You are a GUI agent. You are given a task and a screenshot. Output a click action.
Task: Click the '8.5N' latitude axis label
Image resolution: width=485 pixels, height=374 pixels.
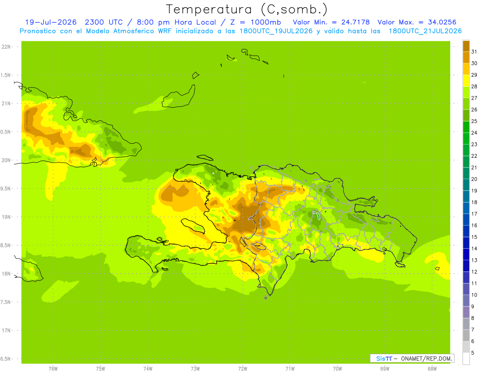click(x=6, y=245)
